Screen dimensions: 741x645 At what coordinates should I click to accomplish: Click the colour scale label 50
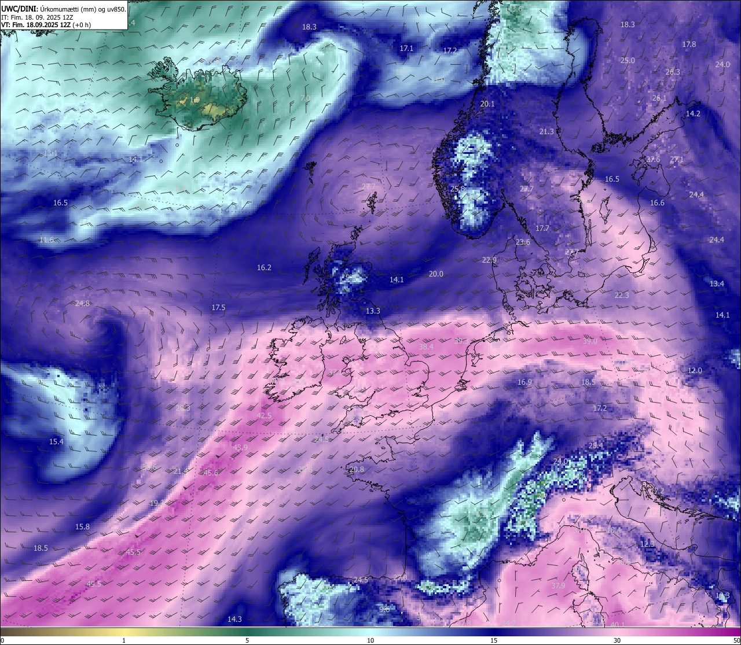[736, 641]
